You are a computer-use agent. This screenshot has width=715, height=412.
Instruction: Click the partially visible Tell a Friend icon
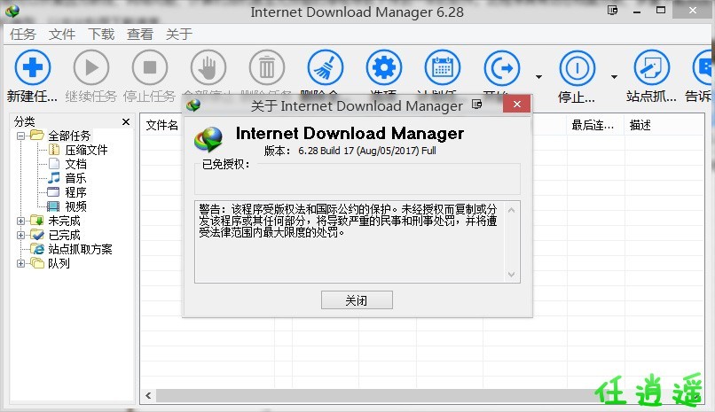click(703, 67)
